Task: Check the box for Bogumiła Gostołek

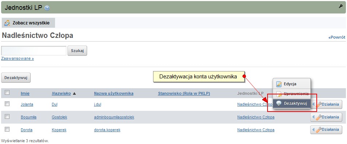Action: [x=7, y=116]
